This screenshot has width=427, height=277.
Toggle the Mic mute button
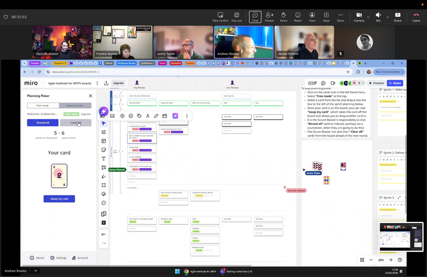pyautogui.click(x=378, y=16)
